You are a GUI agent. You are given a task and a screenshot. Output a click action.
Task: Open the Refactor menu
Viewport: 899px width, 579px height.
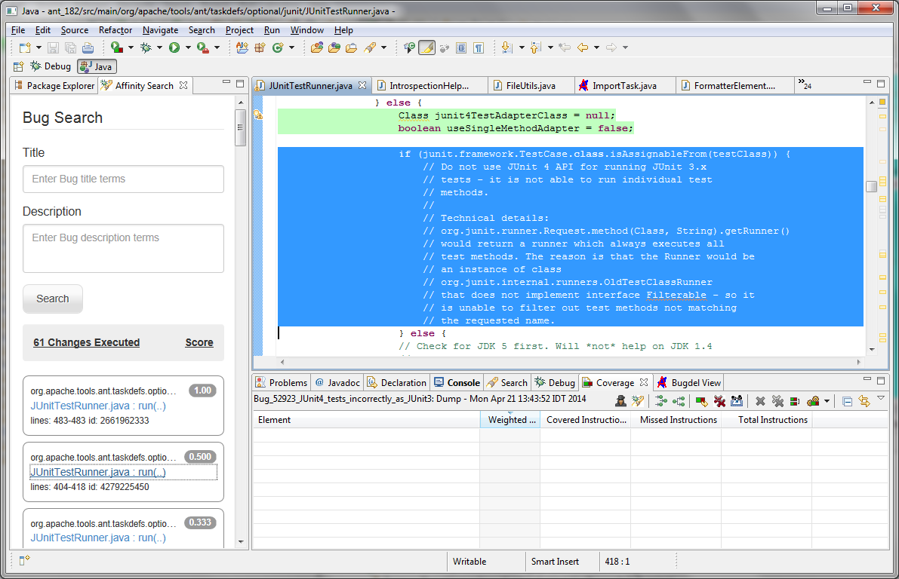coord(115,30)
